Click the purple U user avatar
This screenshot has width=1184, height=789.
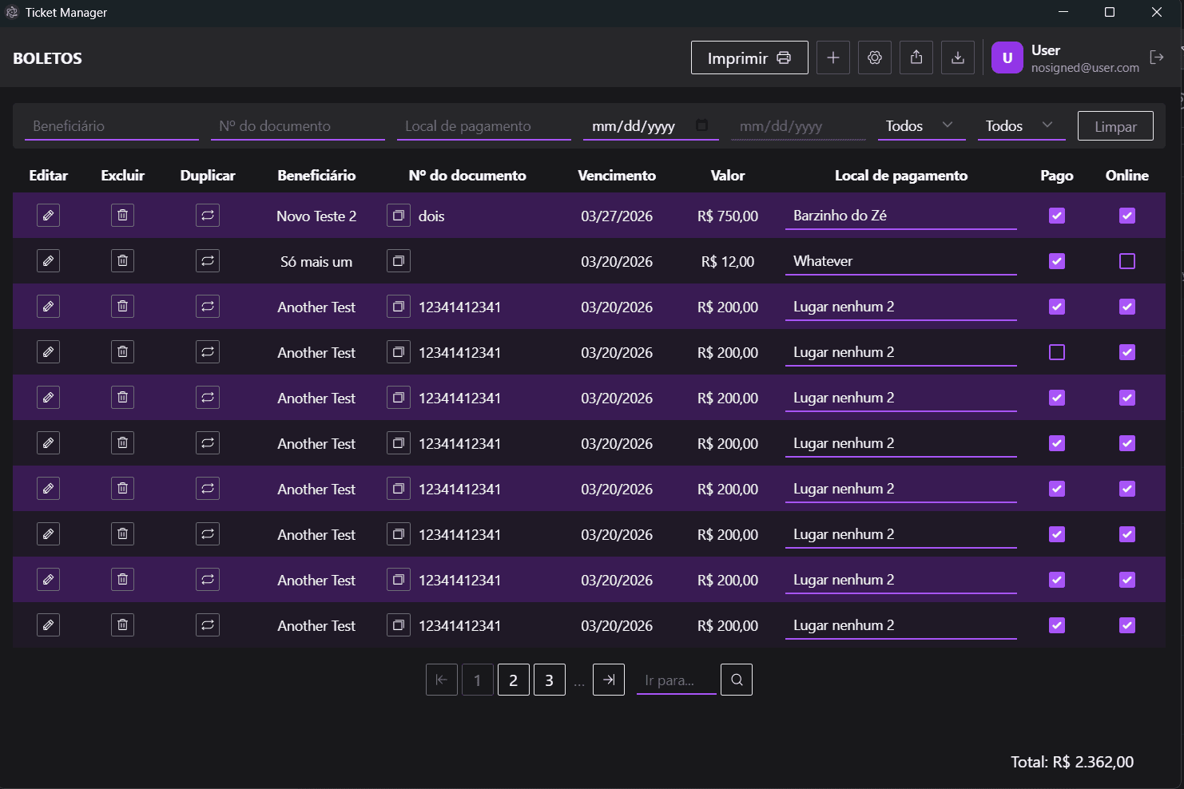[1007, 57]
